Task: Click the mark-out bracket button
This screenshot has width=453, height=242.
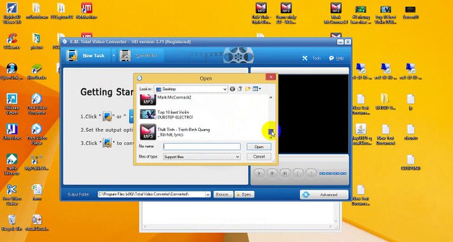Action: point(311,173)
